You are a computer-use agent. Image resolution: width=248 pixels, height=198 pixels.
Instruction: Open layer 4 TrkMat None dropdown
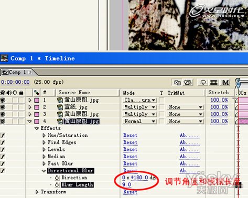[185, 121]
